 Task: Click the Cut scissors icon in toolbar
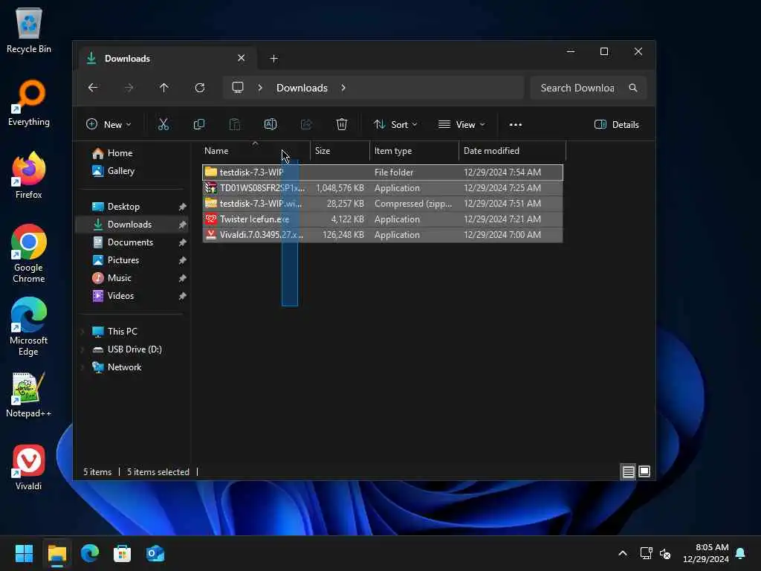[163, 124]
